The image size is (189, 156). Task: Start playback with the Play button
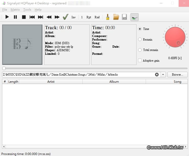[7, 17]
